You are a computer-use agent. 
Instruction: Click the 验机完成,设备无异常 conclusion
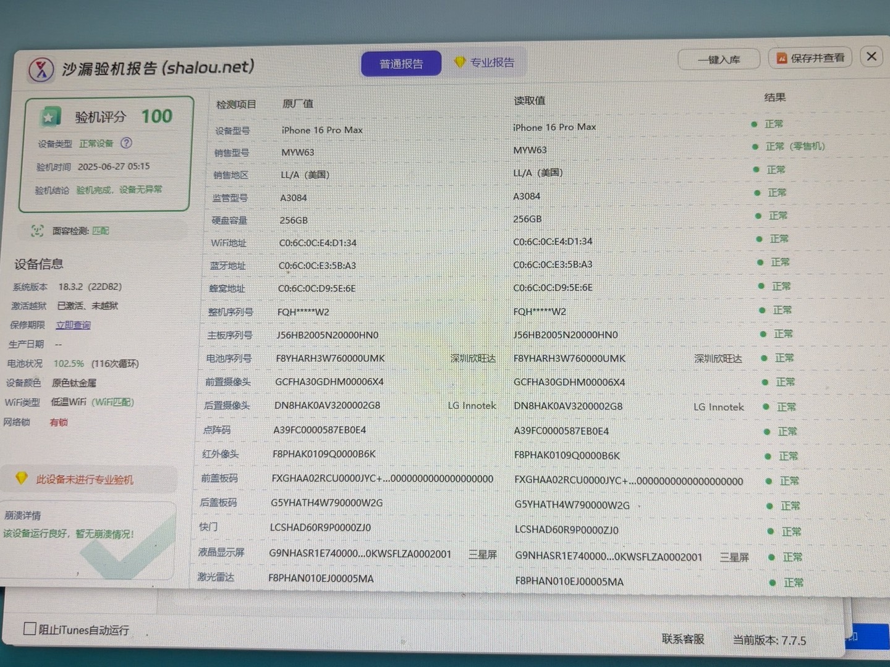pyautogui.click(x=119, y=190)
